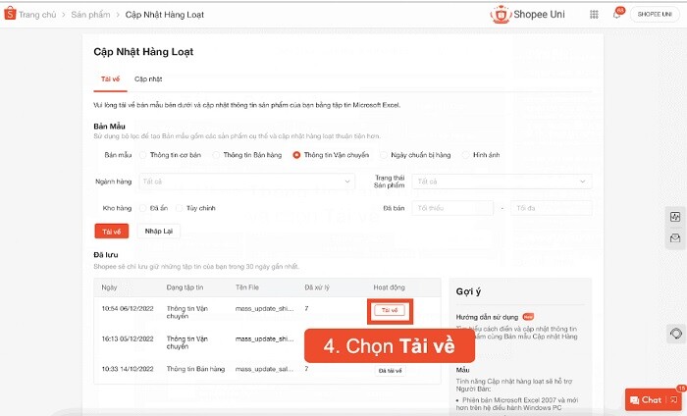Image resolution: width=687 pixels, height=416 pixels.
Task: Click the Tối đa sold field
Action: point(552,208)
